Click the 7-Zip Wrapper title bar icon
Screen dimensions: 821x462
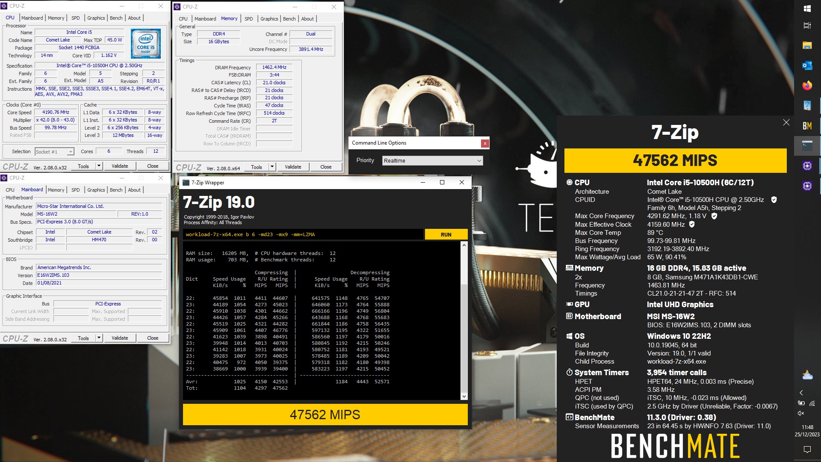tap(186, 183)
